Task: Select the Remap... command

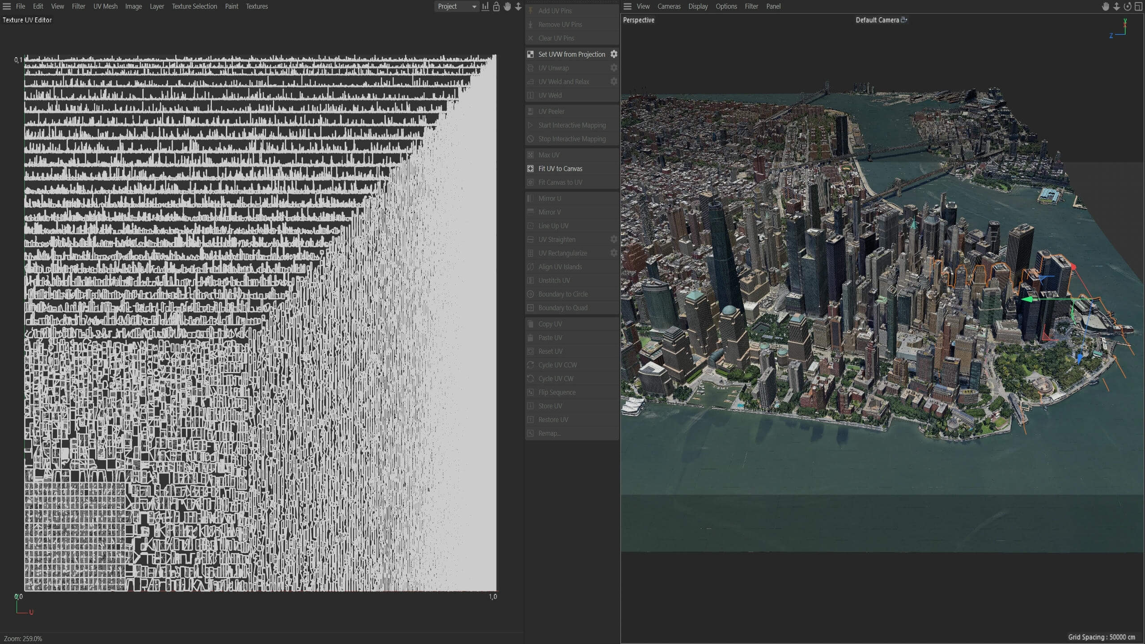Action: (x=572, y=433)
